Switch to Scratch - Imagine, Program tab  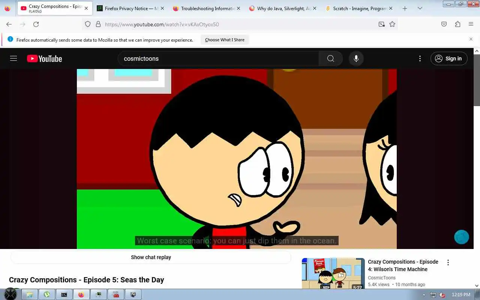[x=360, y=8]
